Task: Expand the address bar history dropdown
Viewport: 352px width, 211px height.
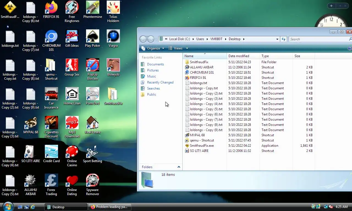Action: (x=277, y=39)
